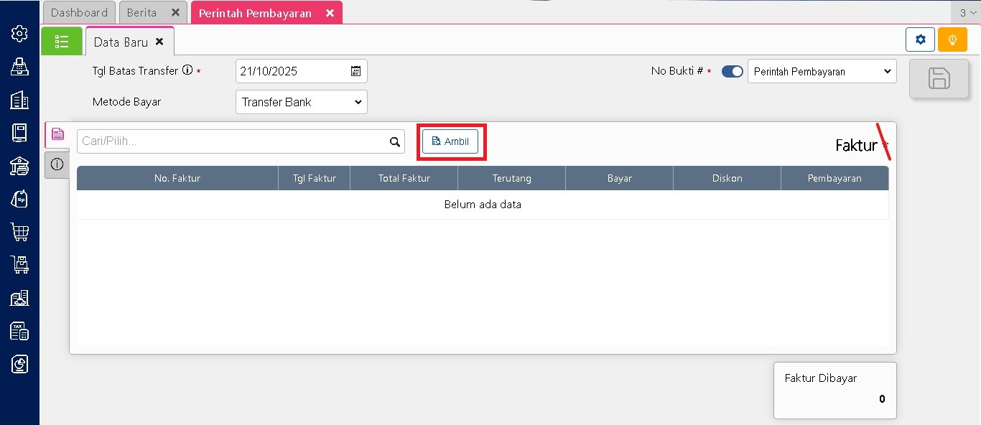Expand the Perintah Pembayaran numbering dropdown
This screenshot has height=425, width=981.
point(822,72)
